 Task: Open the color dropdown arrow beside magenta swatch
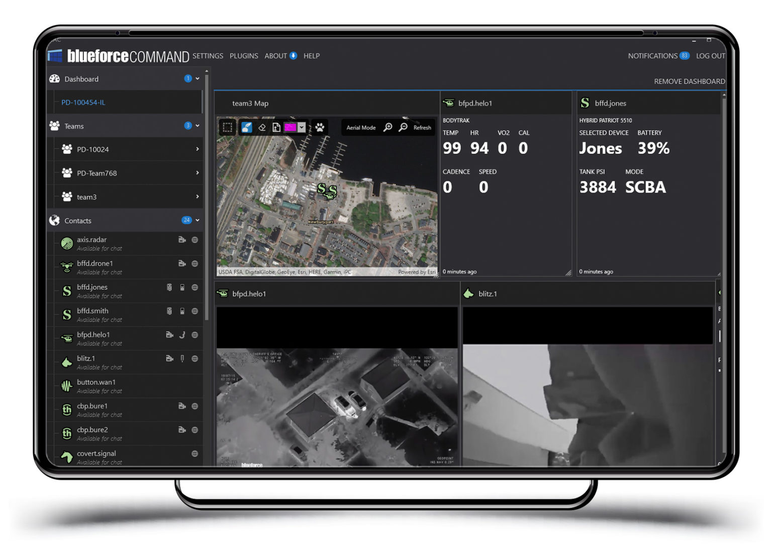(302, 127)
